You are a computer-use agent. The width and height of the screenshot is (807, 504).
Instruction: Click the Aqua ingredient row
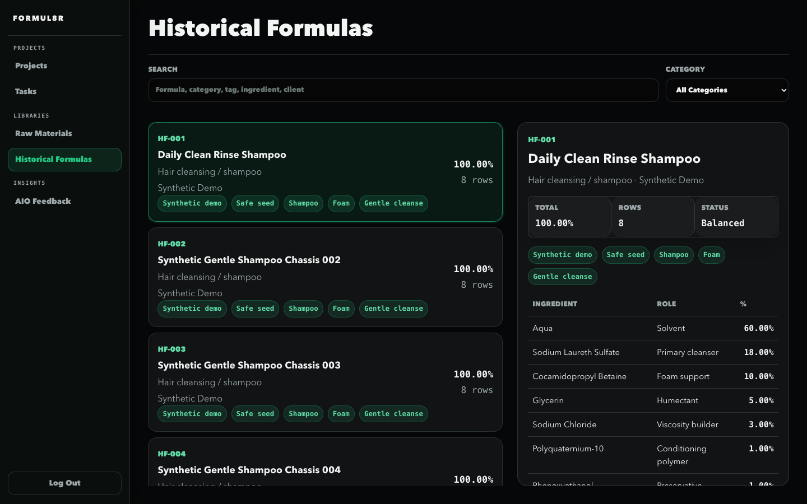tap(653, 328)
